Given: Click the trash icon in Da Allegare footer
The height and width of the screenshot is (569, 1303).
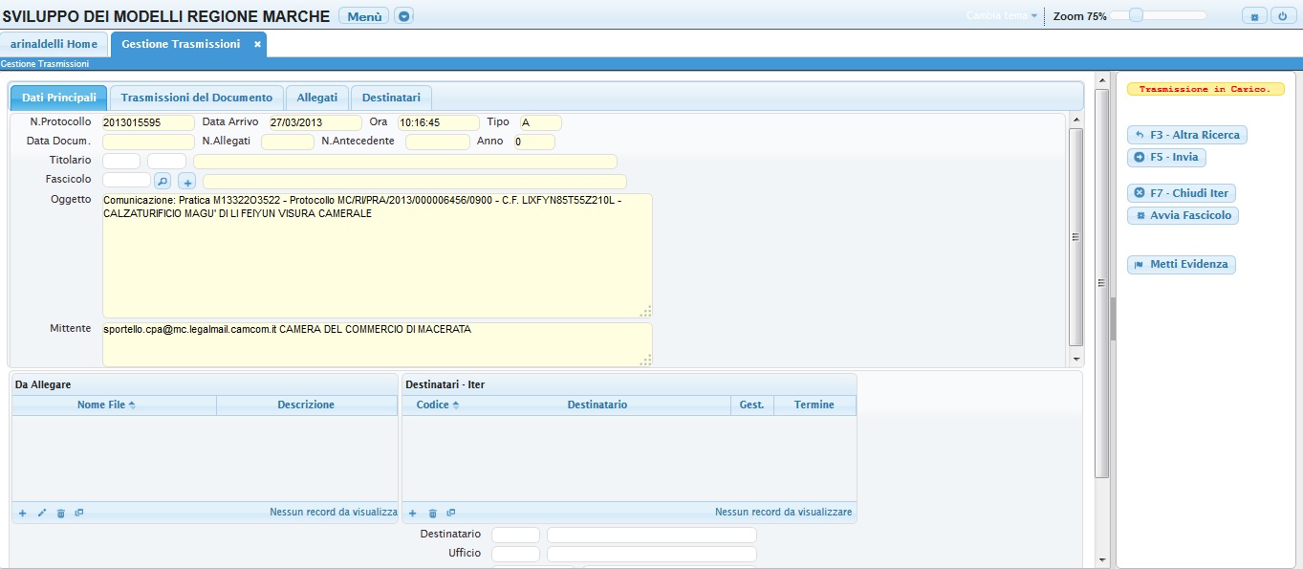Looking at the screenshot, I should point(60,514).
